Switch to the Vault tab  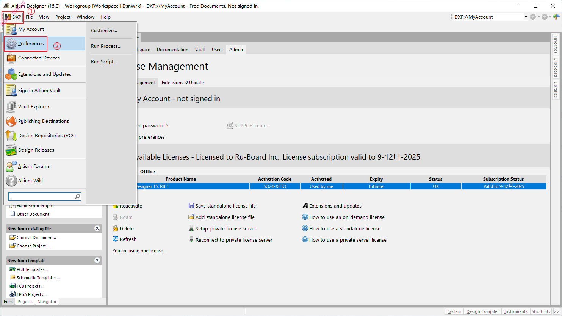(x=200, y=50)
